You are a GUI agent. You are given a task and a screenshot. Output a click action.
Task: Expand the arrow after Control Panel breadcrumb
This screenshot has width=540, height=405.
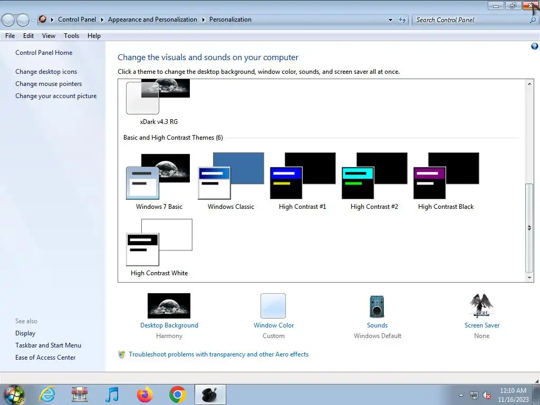click(x=102, y=20)
